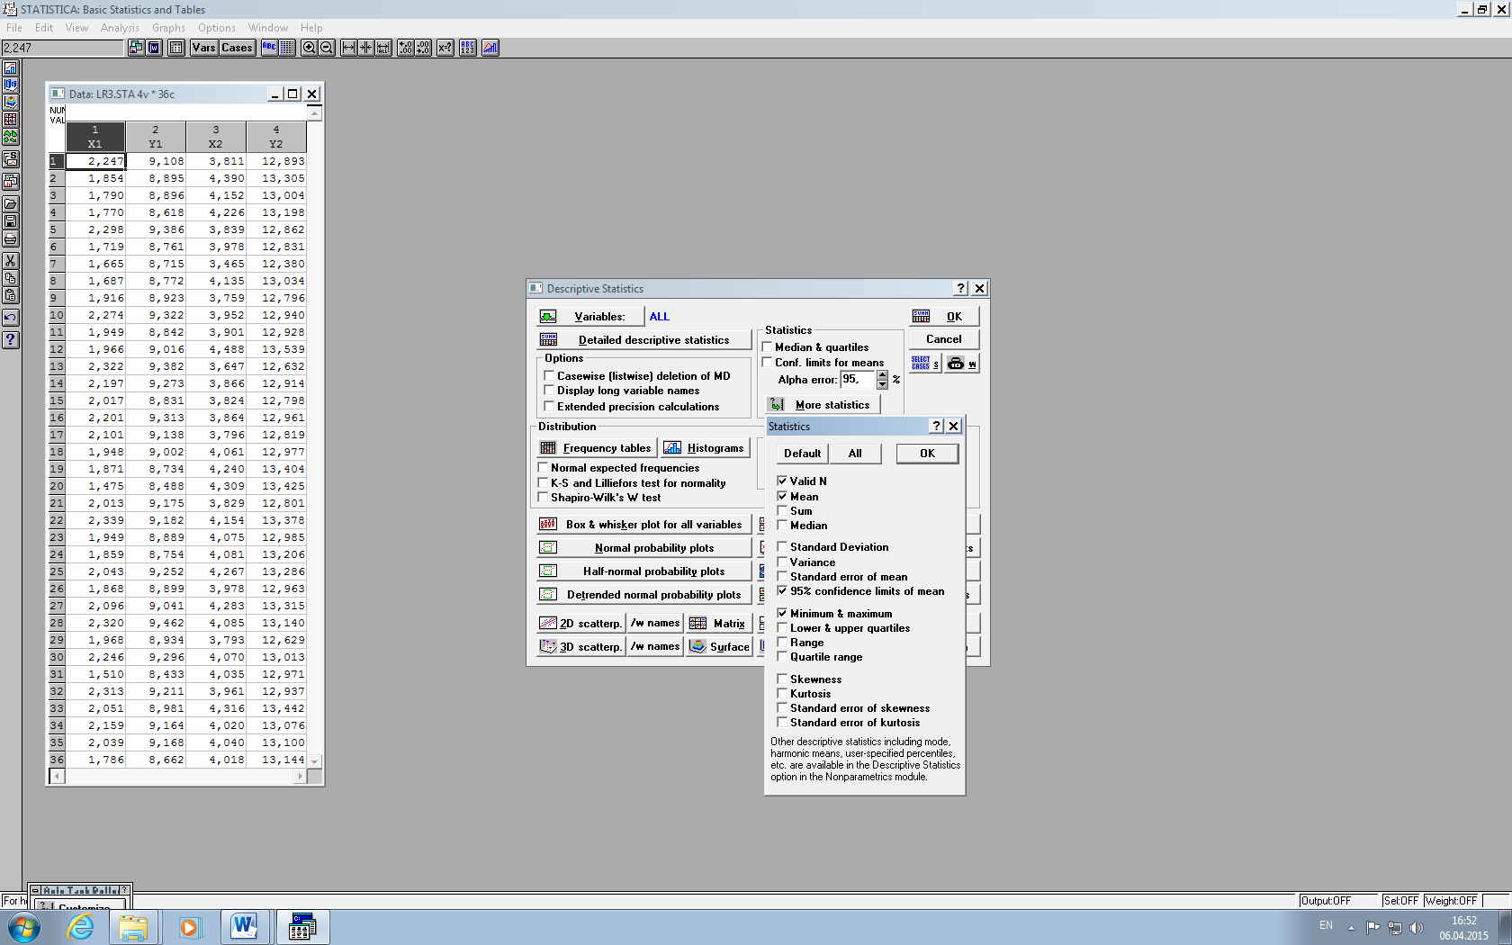Viewport: 1512px width, 945px height.
Task: Toggle the Valid N checkbox
Action: [x=782, y=481]
